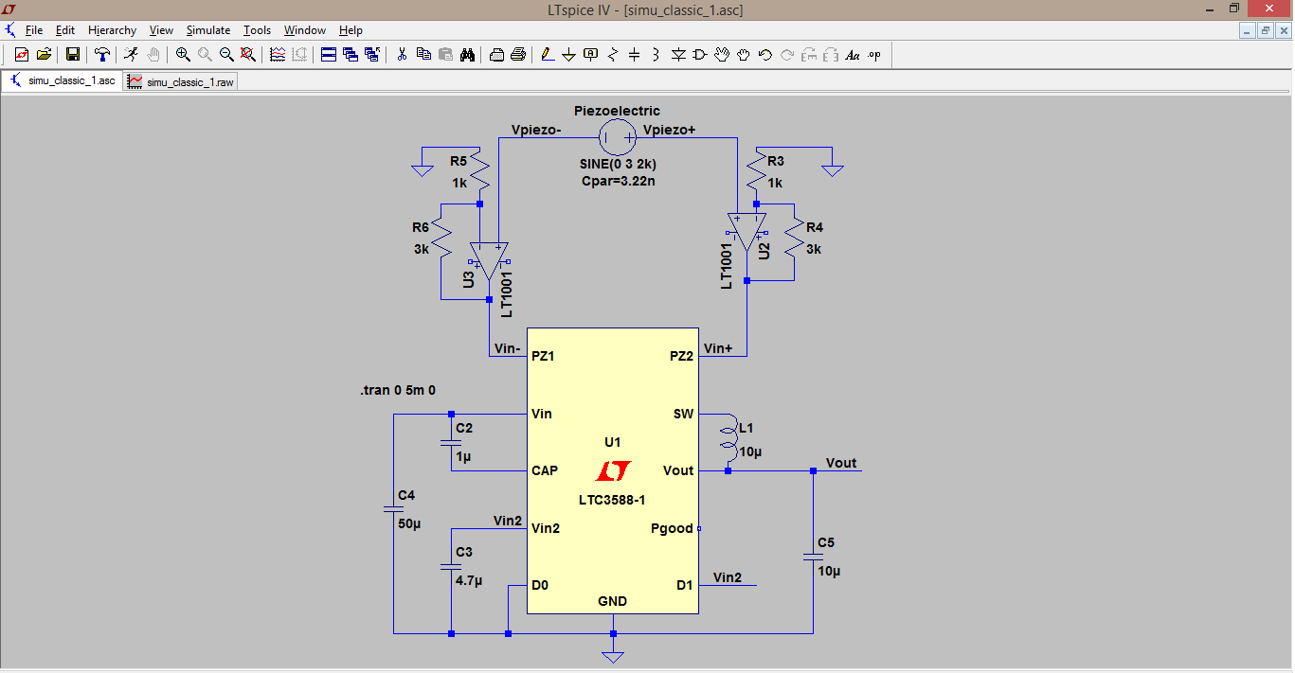Place a Ground symbol
Image resolution: width=1295 pixels, height=673 pixels.
tap(568, 54)
